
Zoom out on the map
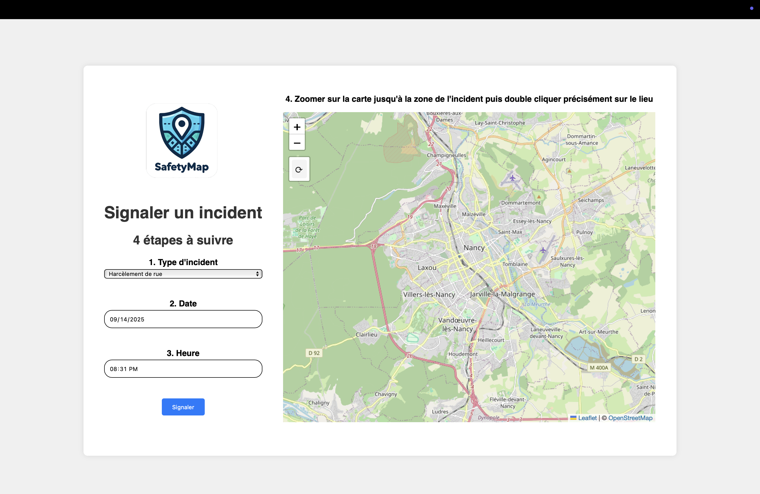pos(297,143)
